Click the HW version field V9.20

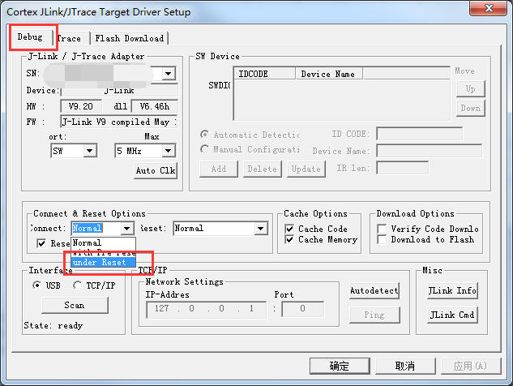point(81,106)
